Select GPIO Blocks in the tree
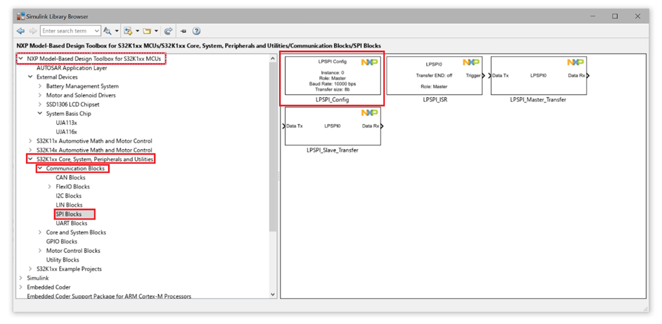The height and width of the screenshot is (324, 662). tap(62, 241)
